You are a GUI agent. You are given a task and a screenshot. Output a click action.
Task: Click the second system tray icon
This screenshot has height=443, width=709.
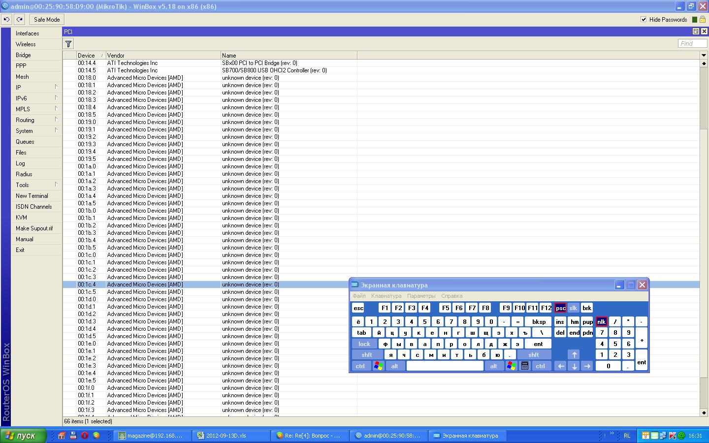tap(655, 436)
